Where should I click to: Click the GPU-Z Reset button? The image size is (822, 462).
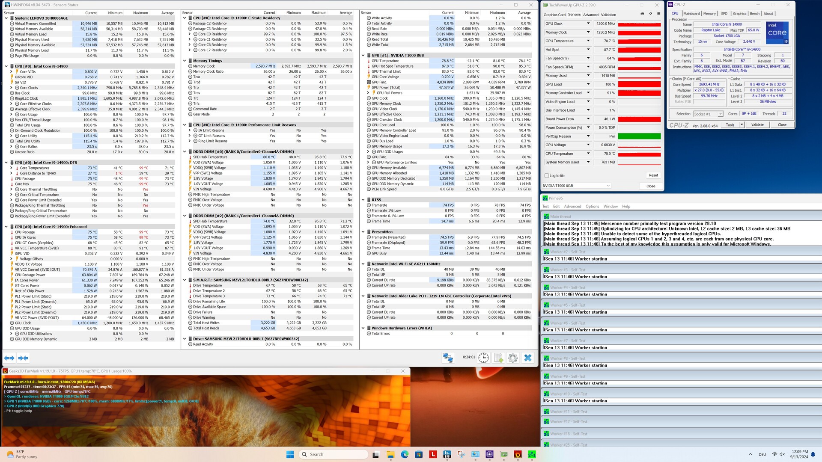(653, 175)
